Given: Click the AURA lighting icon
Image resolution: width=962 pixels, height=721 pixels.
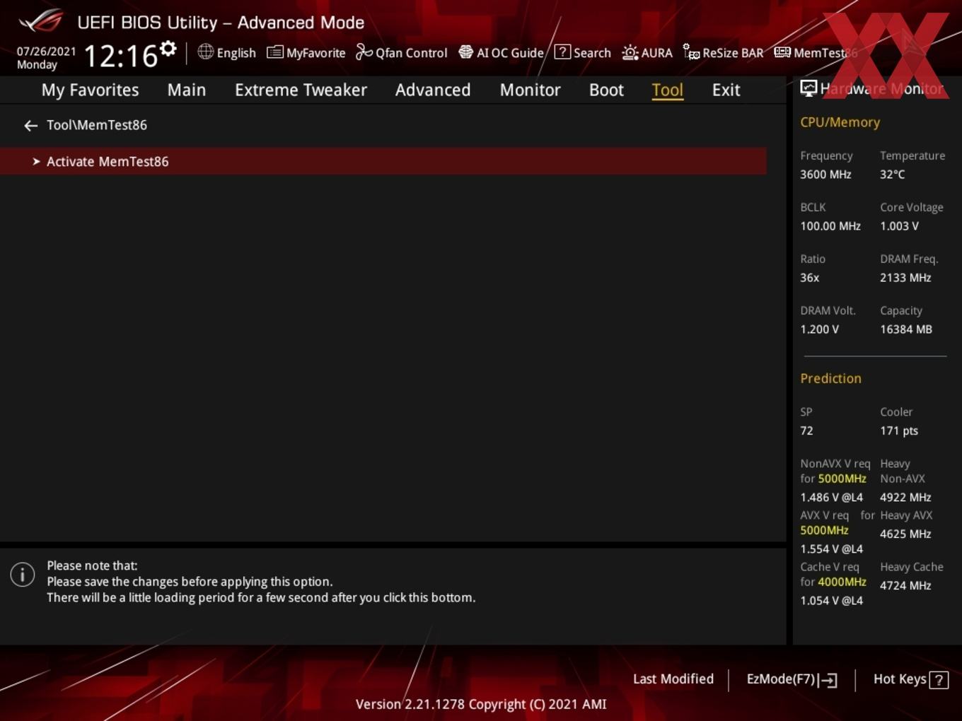Looking at the screenshot, I should pyautogui.click(x=630, y=52).
